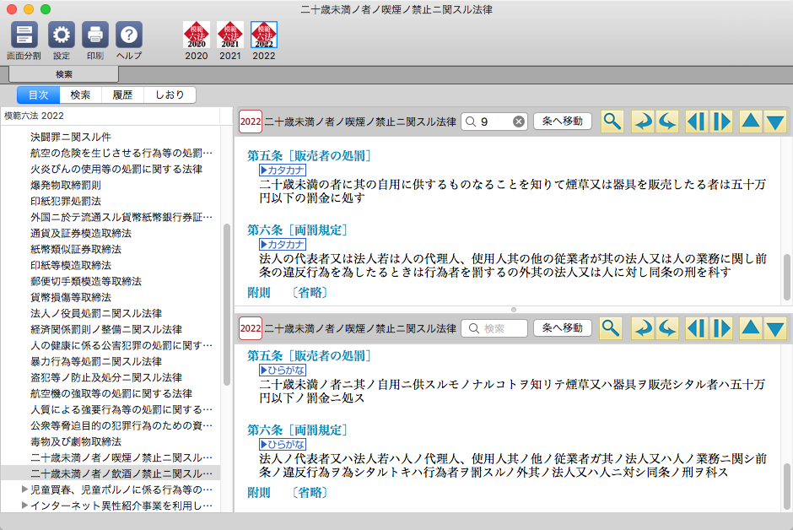This screenshot has height=530, width=793.
Task: Open 第六条［両罰規定］ heading in lower pane
Action: (x=297, y=430)
